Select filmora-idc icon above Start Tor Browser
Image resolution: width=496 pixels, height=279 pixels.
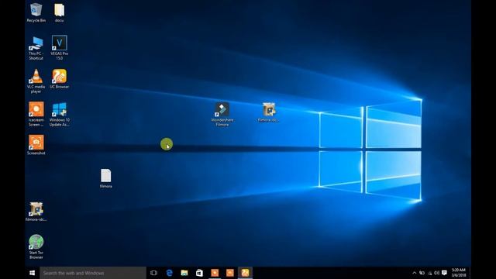tap(36, 212)
